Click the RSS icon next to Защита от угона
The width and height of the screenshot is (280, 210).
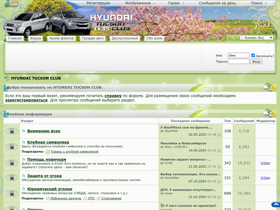[x=24, y=176]
